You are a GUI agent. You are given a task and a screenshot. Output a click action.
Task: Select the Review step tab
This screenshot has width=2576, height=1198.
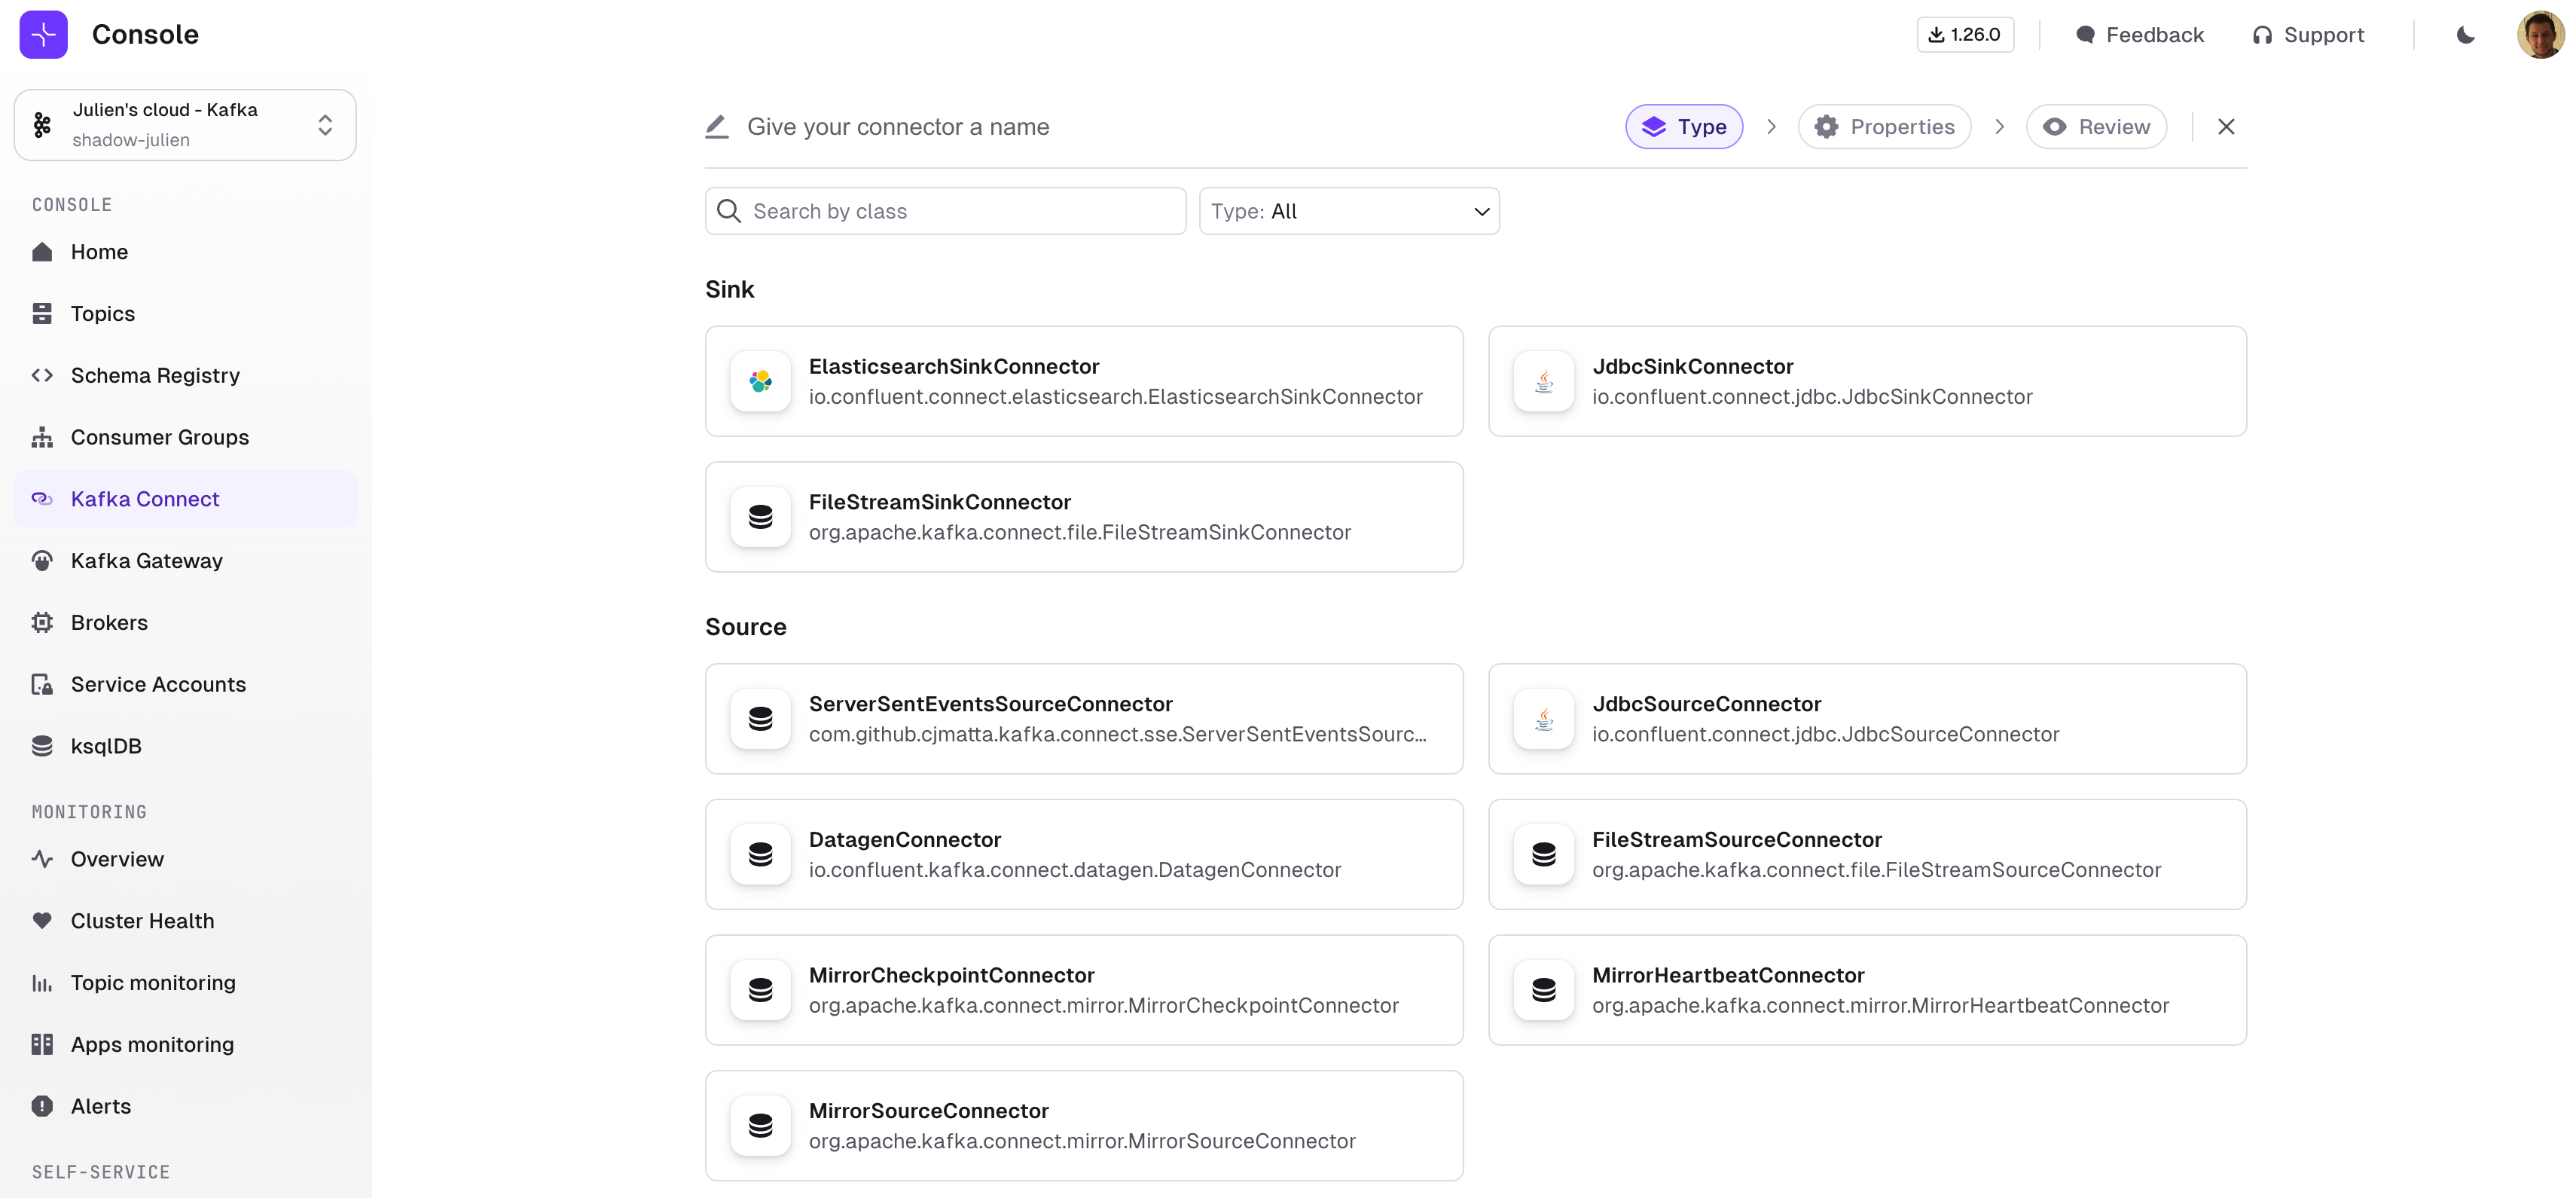pos(2096,127)
